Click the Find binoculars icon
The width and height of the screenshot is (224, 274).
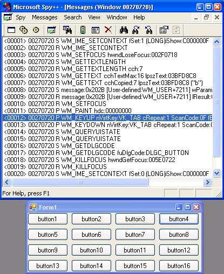[124, 30]
